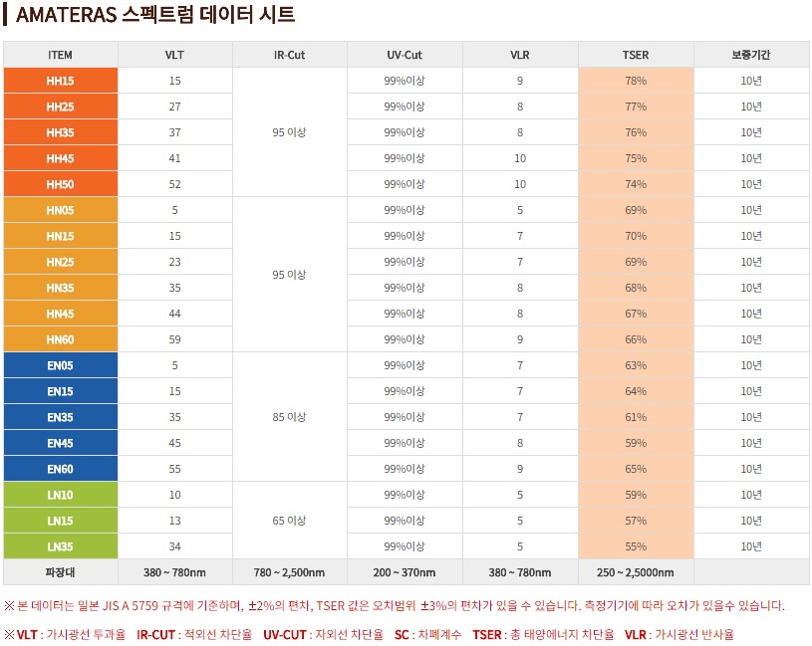The height and width of the screenshot is (646, 812).
Task: Click the UV-Cut column header
Action: 405,55
